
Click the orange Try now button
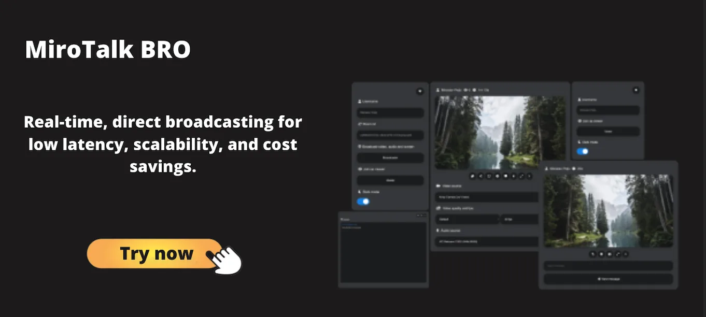(x=154, y=253)
